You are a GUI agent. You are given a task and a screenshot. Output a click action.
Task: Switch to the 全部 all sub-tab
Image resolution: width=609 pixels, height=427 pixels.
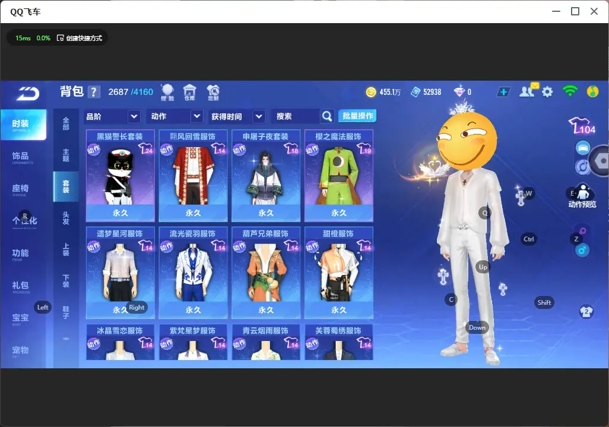tap(66, 124)
